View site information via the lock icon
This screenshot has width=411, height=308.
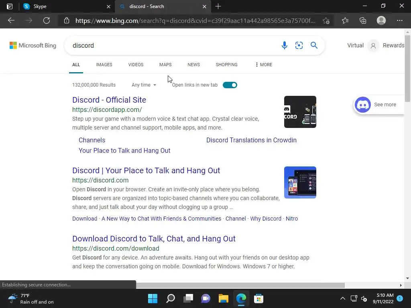(67, 20)
